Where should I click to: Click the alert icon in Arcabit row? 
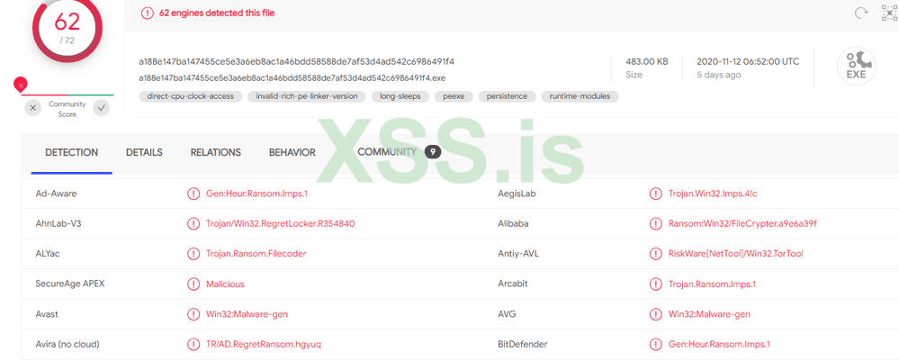655,284
